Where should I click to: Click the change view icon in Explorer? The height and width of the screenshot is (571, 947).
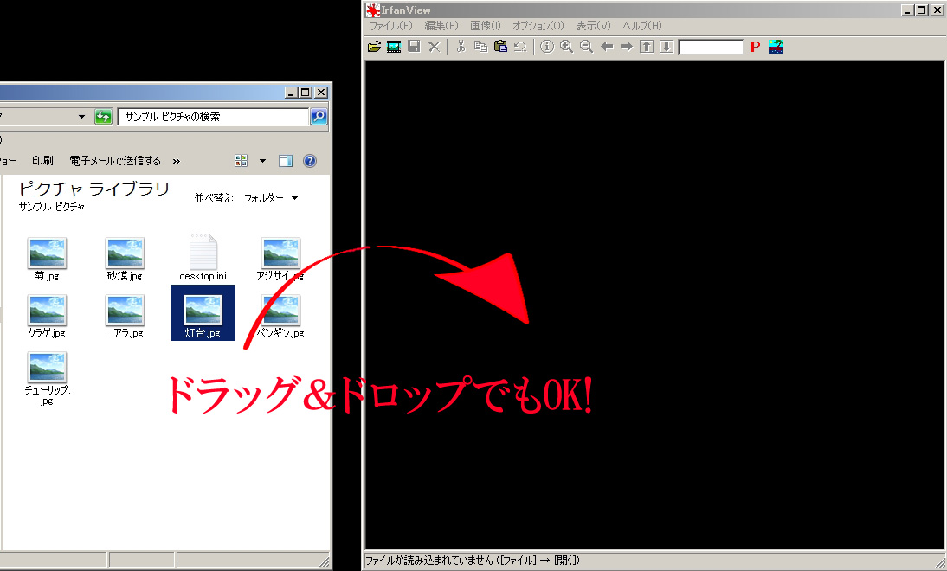[x=241, y=161]
